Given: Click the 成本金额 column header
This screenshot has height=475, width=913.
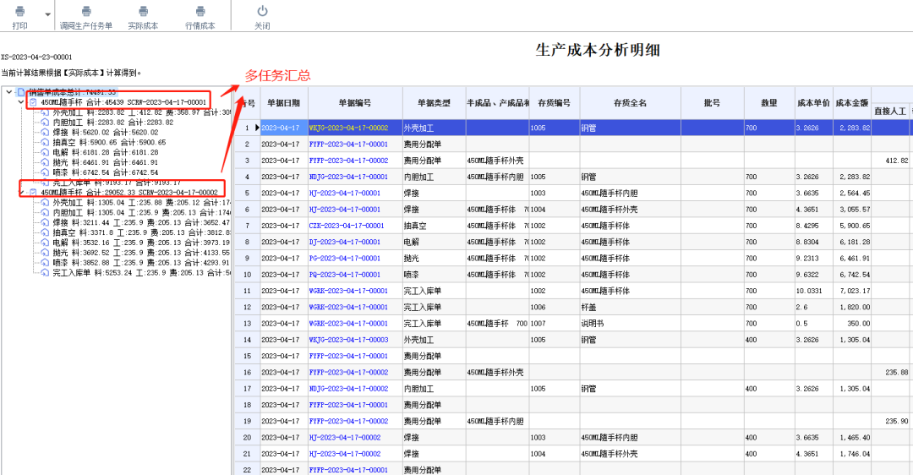Looking at the screenshot, I should 852,103.
